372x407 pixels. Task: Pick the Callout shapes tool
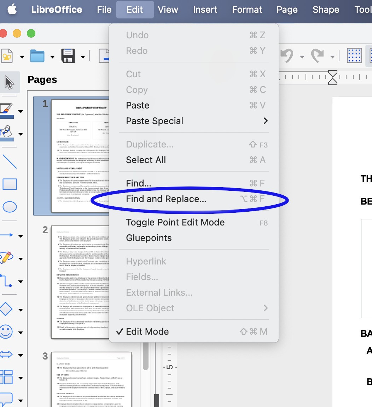point(6,399)
